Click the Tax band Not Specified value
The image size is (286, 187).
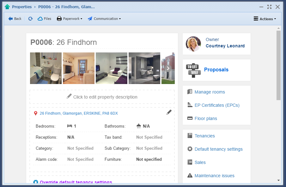click(x=149, y=137)
